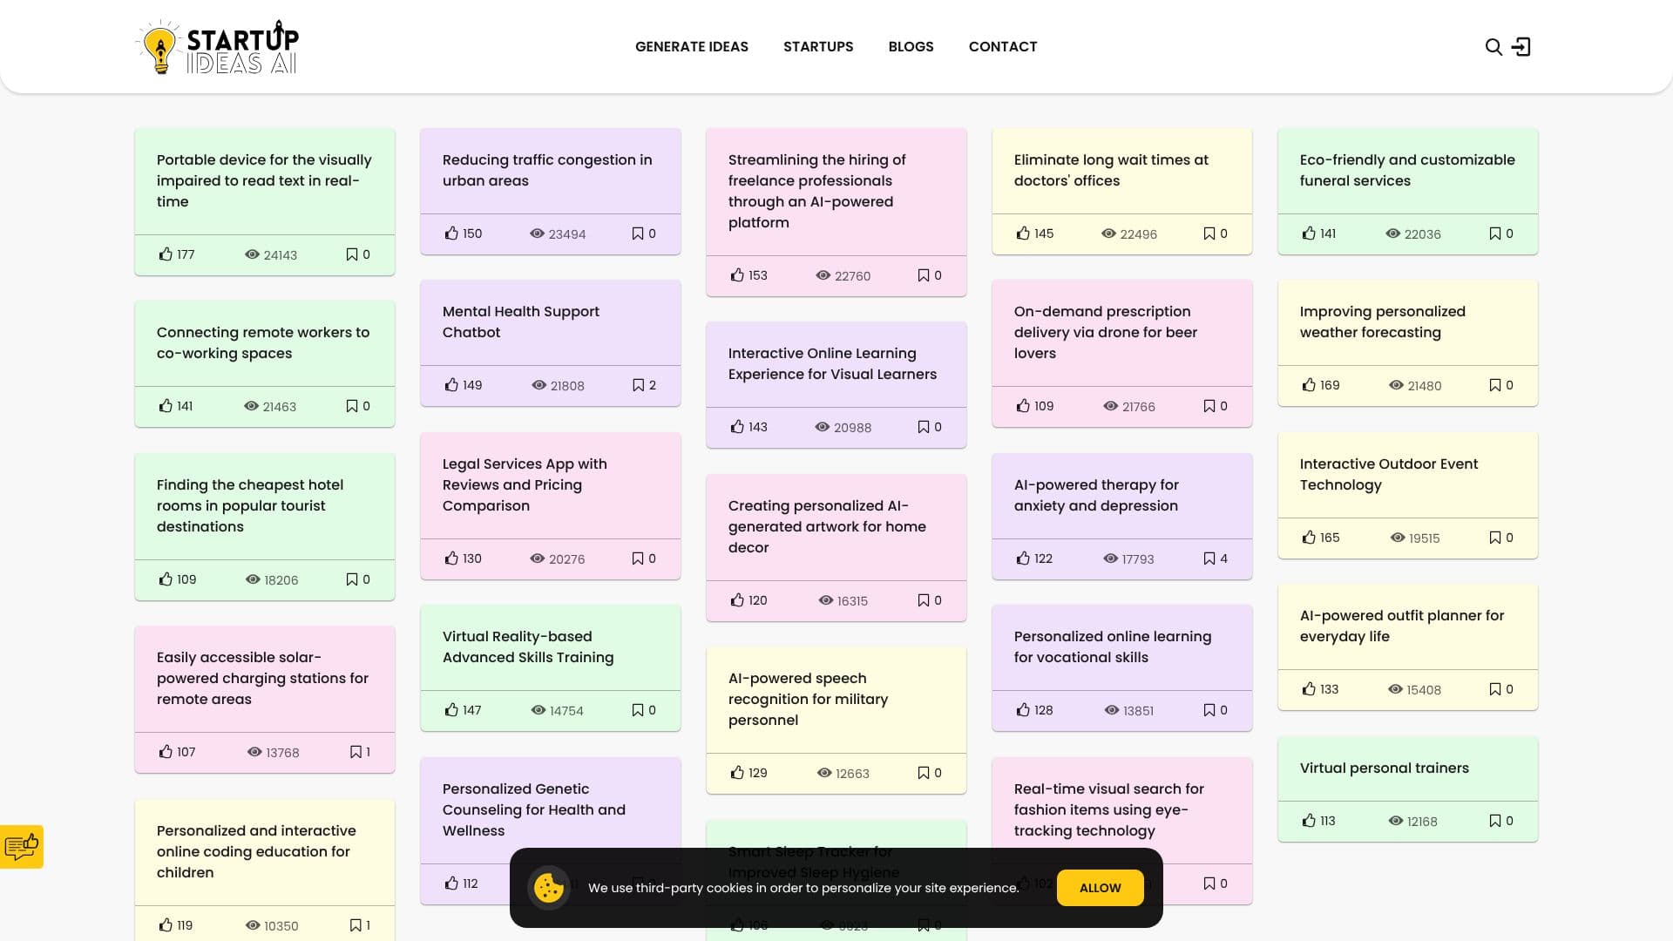The height and width of the screenshot is (941, 1673).
Task: Open Interactive Online Learning Experience for Visual Learners
Action: tap(832, 363)
